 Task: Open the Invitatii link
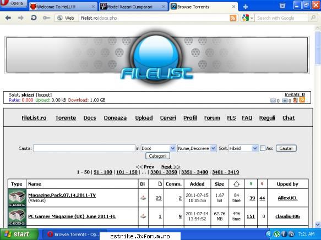click(295, 94)
